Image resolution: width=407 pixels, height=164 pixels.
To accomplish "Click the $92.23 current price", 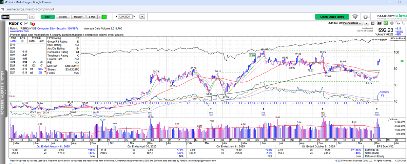I will coord(386,30).
